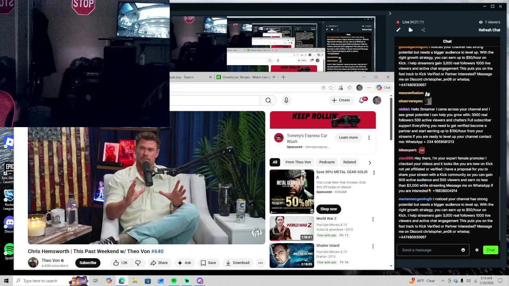
Task: Close the Gemelojnc Stream browser tab
Action: click(274, 77)
